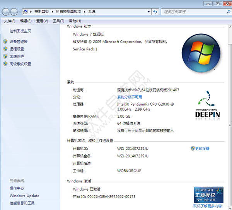Expand arrow after computer icon breadcrumb
Viewport: 232px width, 210px height.
click(x=31, y=12)
